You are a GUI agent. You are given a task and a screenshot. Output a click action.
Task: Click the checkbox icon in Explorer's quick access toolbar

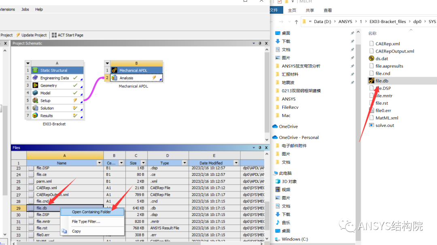pos(280,2)
